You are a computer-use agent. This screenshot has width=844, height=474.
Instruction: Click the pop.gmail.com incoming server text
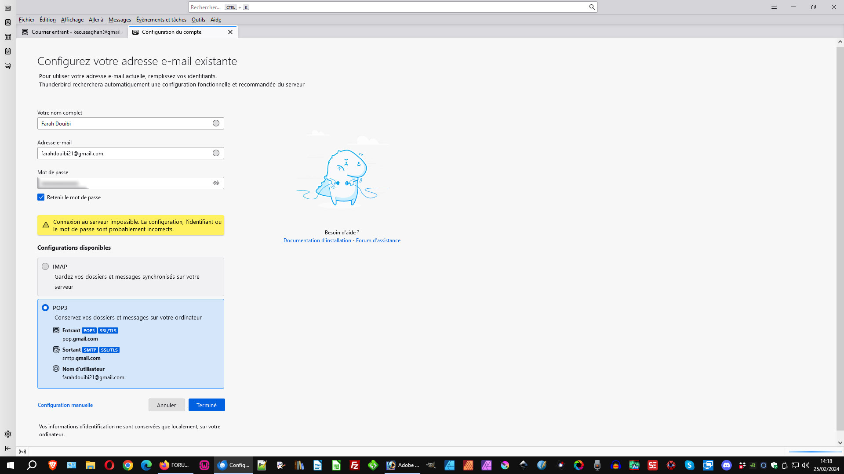(80, 339)
